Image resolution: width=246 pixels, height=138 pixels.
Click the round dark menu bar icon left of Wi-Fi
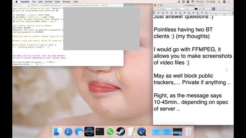188,2
